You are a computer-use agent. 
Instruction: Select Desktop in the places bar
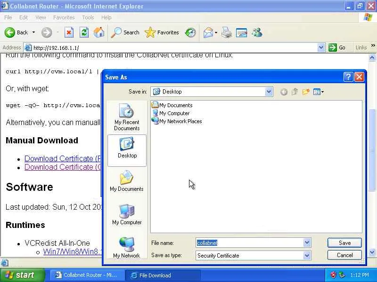click(x=127, y=150)
